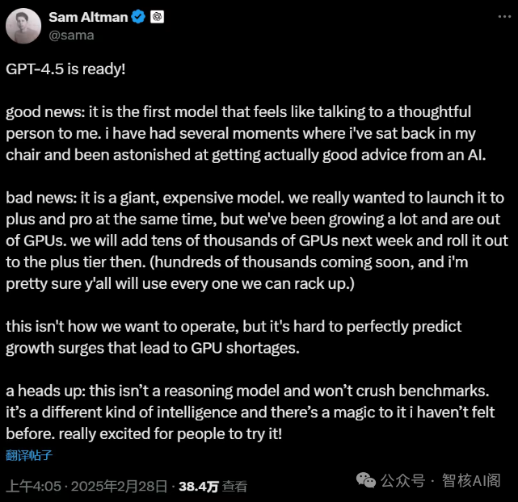
Task: Click the 38.4万 view count number
Action: [x=198, y=487]
